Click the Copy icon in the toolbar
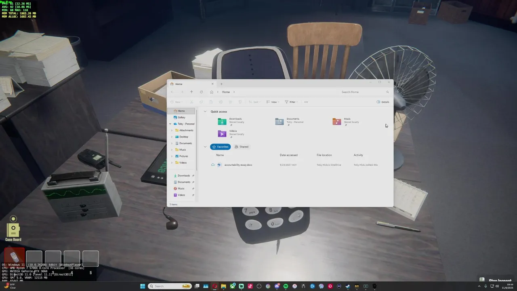The image size is (517, 291). (x=201, y=102)
